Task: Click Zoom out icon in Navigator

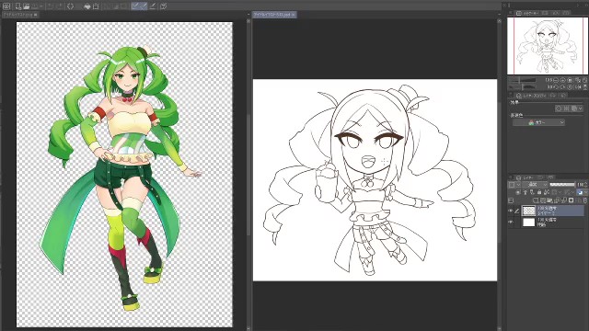Action: [556, 80]
